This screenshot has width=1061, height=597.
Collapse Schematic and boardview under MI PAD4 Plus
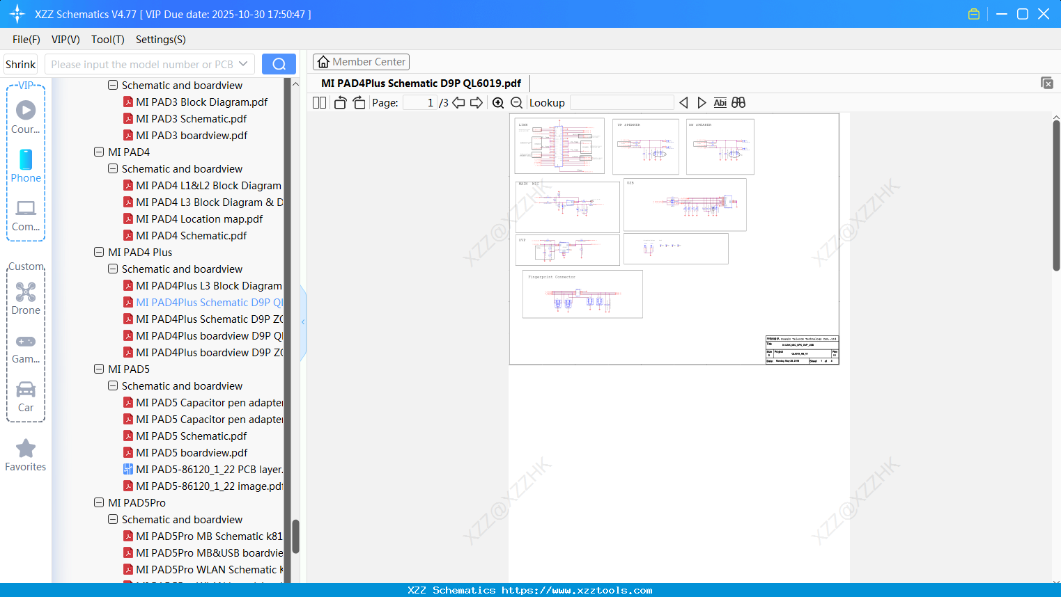(113, 269)
